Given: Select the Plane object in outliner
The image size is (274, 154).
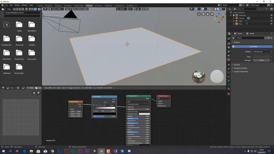Looking at the screenshot, I should pyautogui.click(x=241, y=24).
